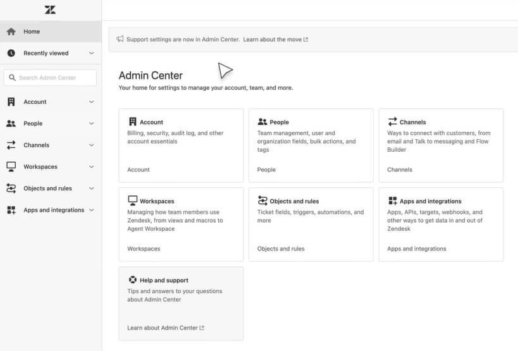Click the Workspaces monitor icon in sidebar
Screen dimensions: 518x351
[x=11, y=167]
